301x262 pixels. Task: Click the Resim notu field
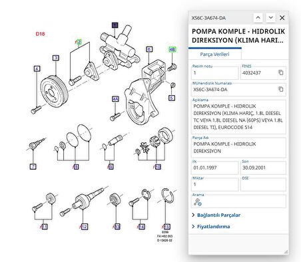coord(214,72)
